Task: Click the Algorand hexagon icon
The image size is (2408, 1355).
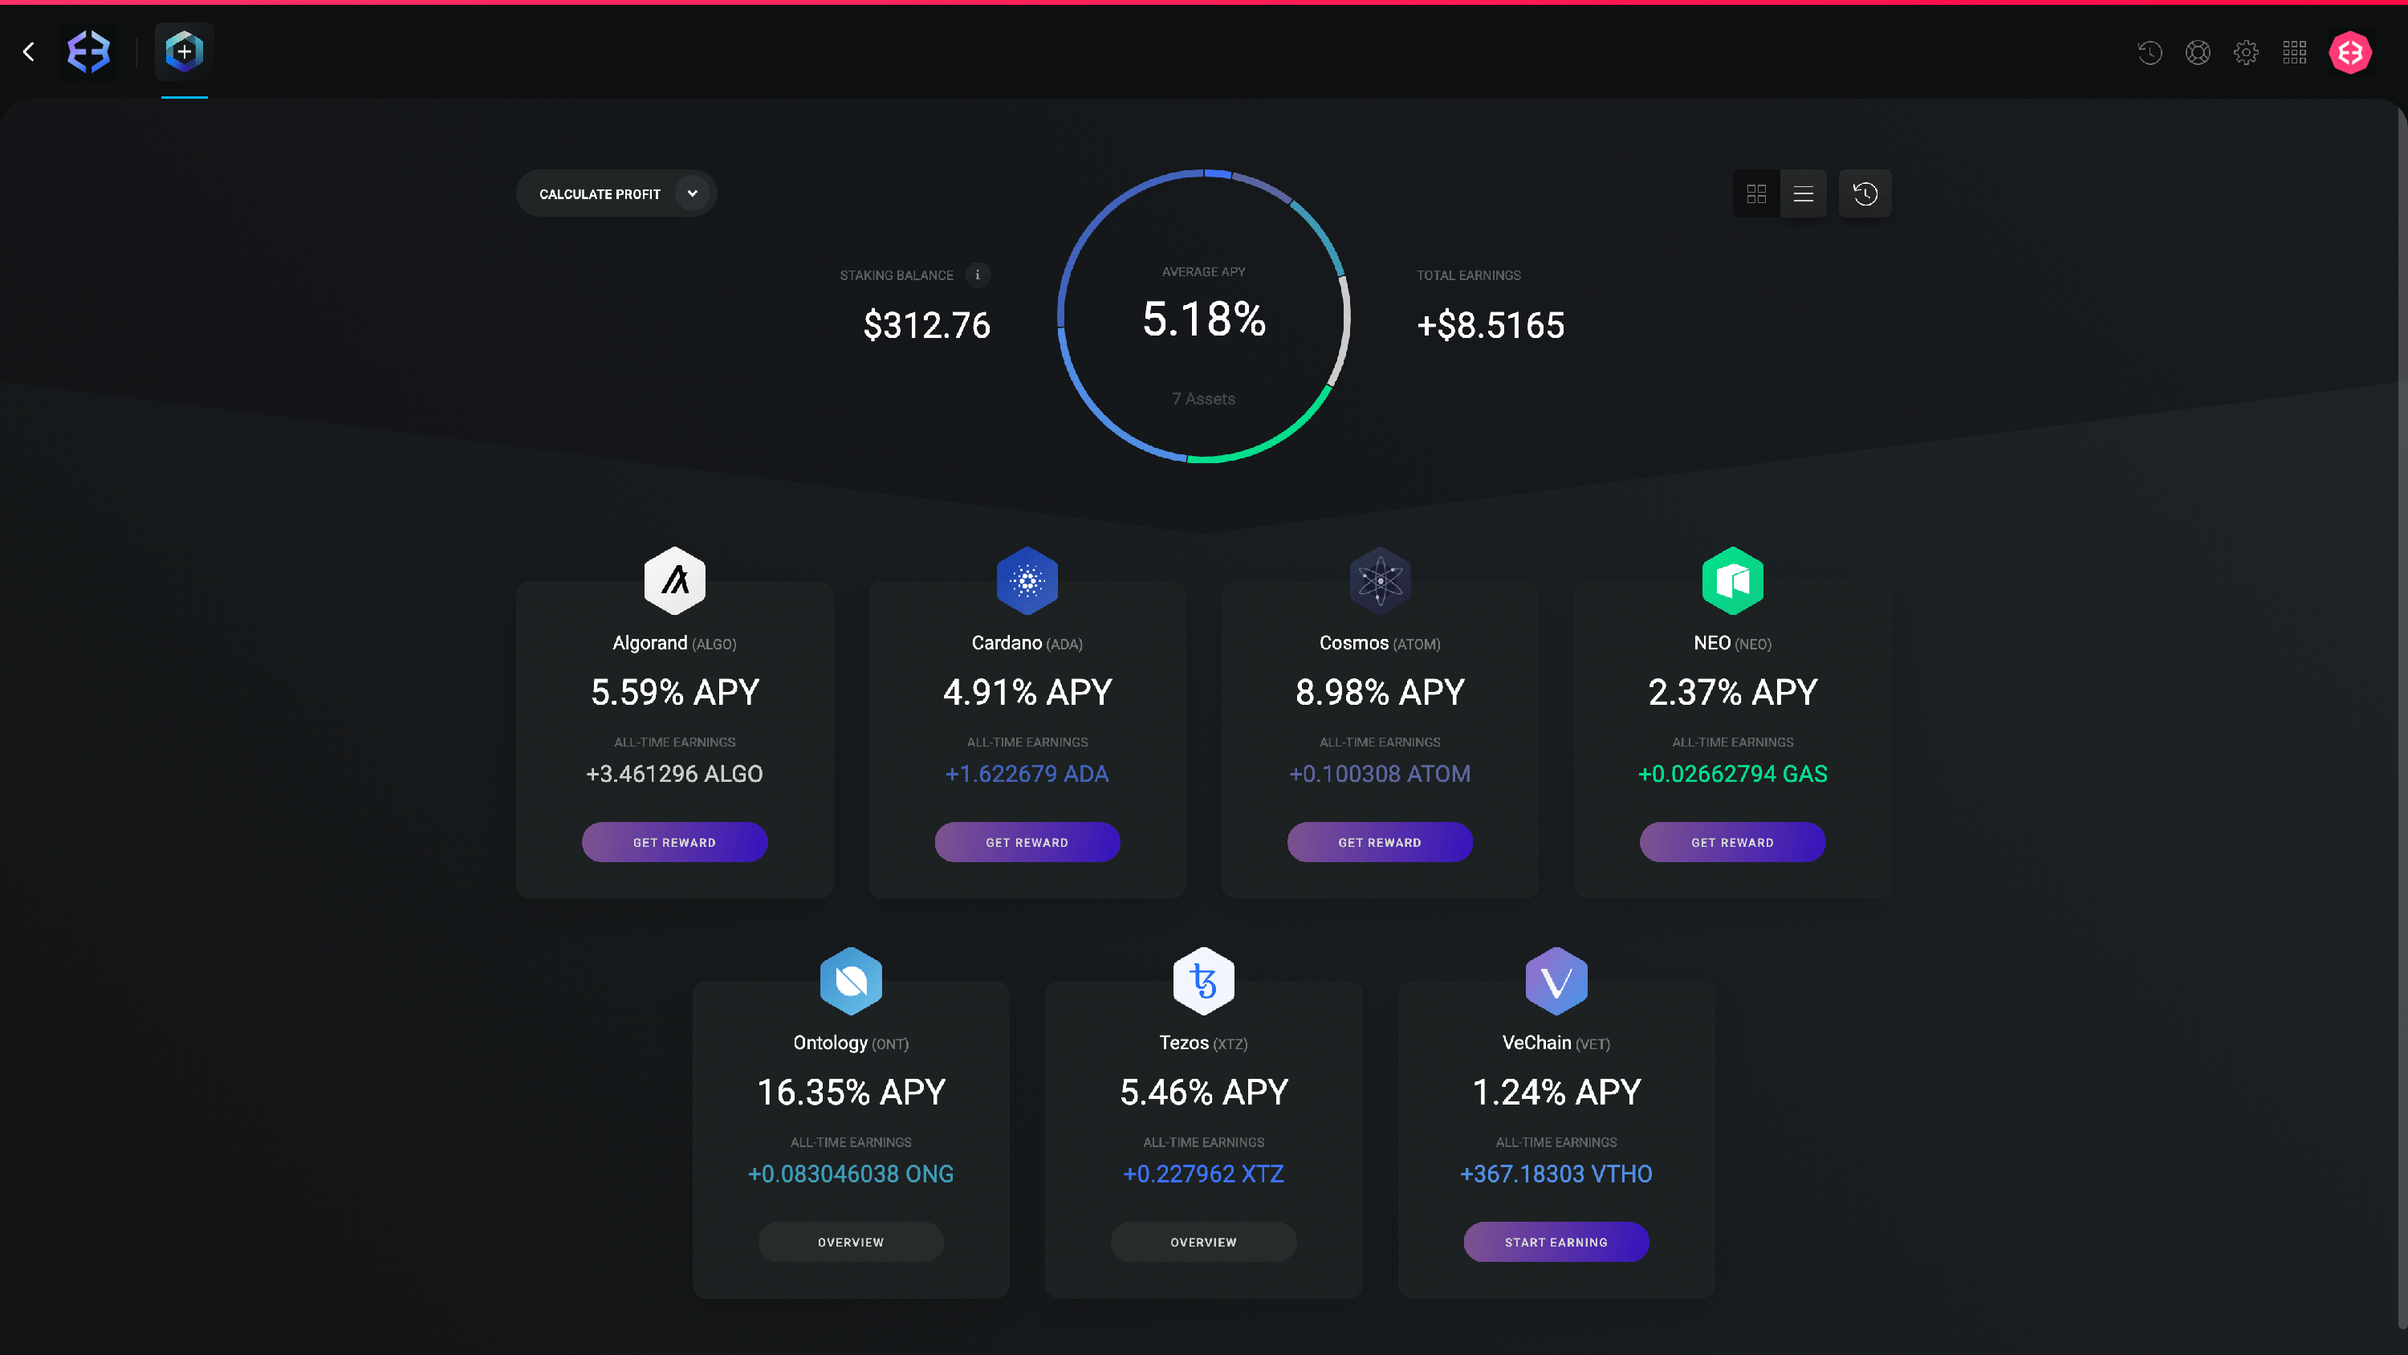Action: [675, 580]
